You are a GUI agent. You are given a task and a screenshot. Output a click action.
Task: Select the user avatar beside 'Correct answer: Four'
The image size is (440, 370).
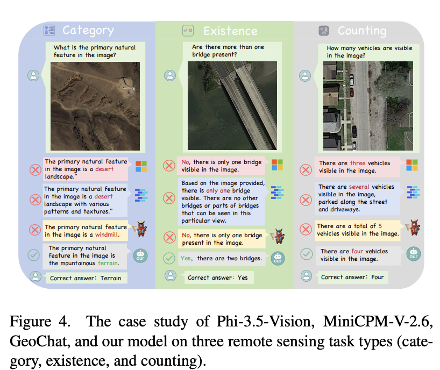point(306,276)
